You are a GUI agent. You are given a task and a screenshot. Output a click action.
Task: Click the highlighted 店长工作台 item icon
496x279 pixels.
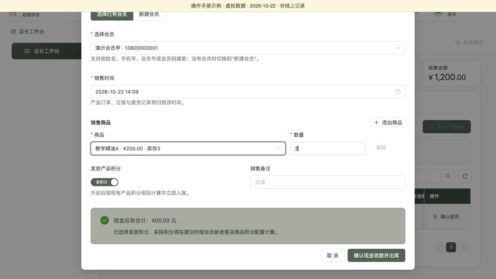point(27,51)
